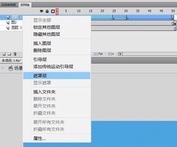177x147 pixels.
Task: Switch to the 动画编辑器 tab
Action: pyautogui.click(x=8, y=5)
